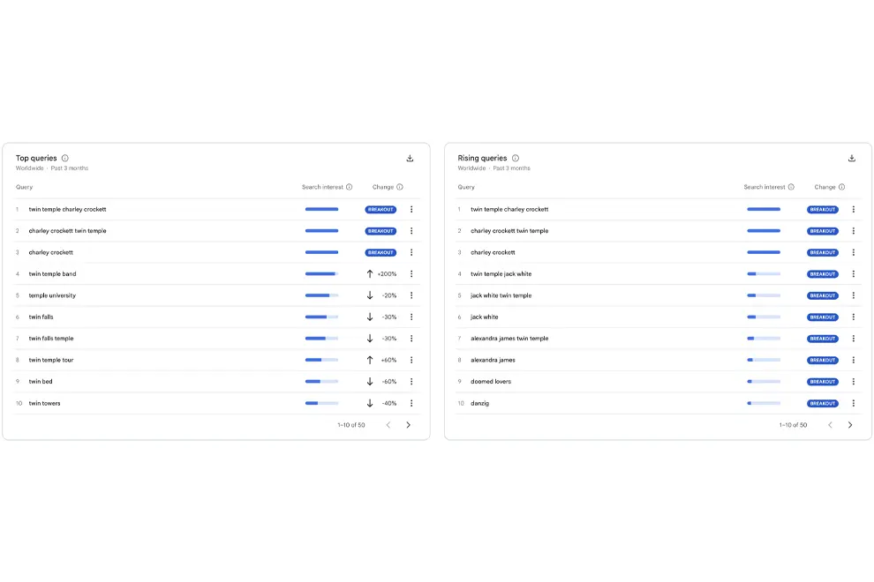Show Search interest info in Top queries
Screen dimensions: 874x582
(350, 187)
